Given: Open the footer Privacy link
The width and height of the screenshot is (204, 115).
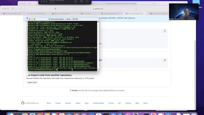Looking at the screenshot, I should pyautogui.click(x=58, y=103).
